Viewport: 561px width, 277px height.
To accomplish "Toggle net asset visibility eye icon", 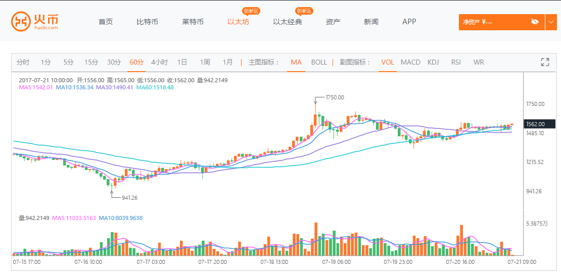I will [x=535, y=22].
